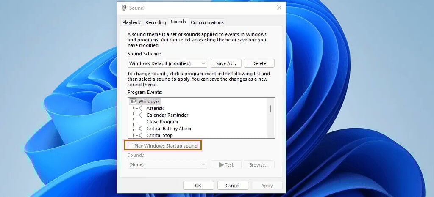Select the Critical Battery Alarm event
The image size is (434, 197).
(x=169, y=129)
